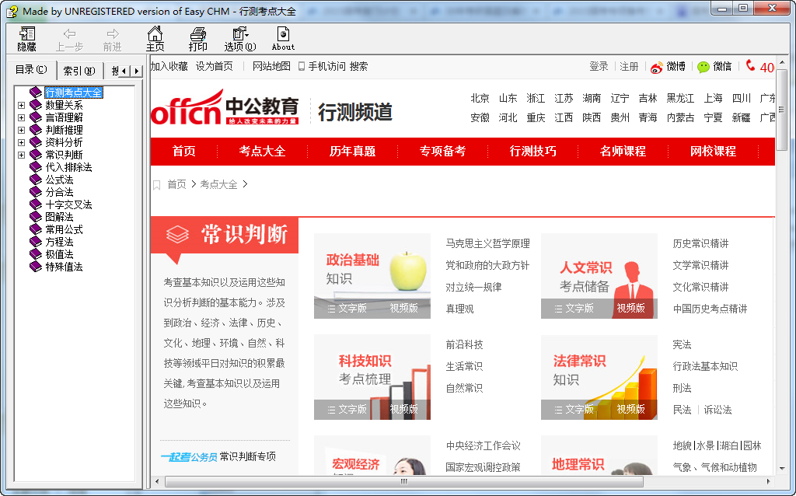Click the 登录 login link
The width and height of the screenshot is (796, 496).
[599, 67]
